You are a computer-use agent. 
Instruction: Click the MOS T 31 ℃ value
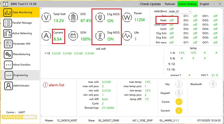(215, 75)
